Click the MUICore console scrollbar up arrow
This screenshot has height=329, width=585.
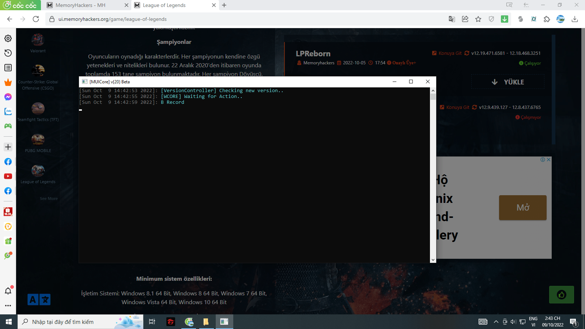433,91
